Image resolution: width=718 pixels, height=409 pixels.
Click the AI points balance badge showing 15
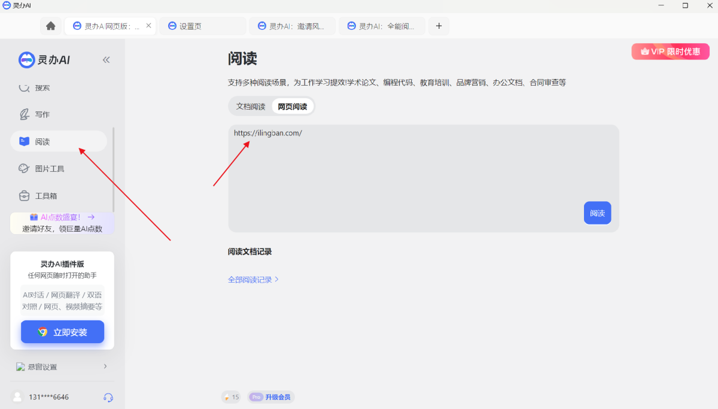point(231,397)
